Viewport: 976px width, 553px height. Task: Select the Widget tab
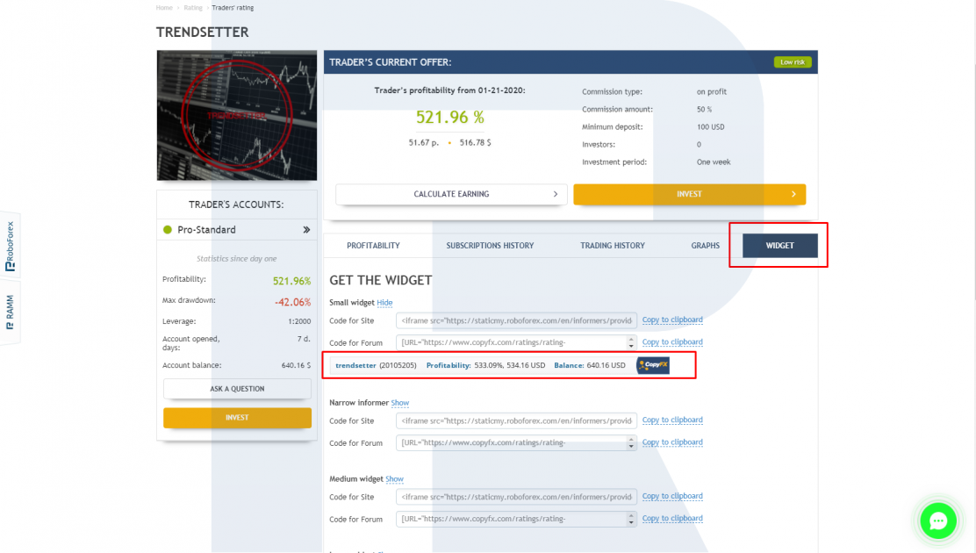pos(780,246)
